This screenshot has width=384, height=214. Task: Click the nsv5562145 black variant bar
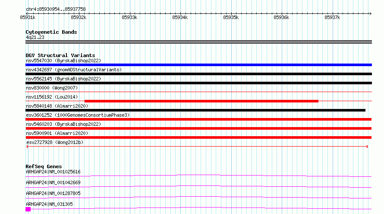pyautogui.click(x=198, y=83)
